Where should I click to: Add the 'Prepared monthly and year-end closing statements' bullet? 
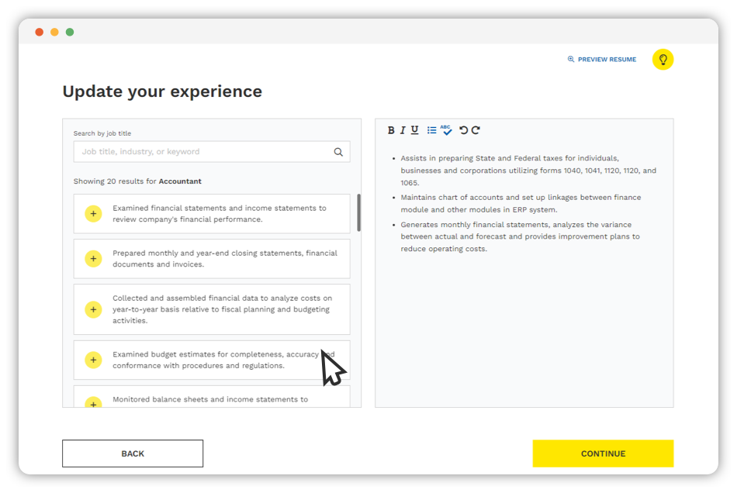(93, 258)
